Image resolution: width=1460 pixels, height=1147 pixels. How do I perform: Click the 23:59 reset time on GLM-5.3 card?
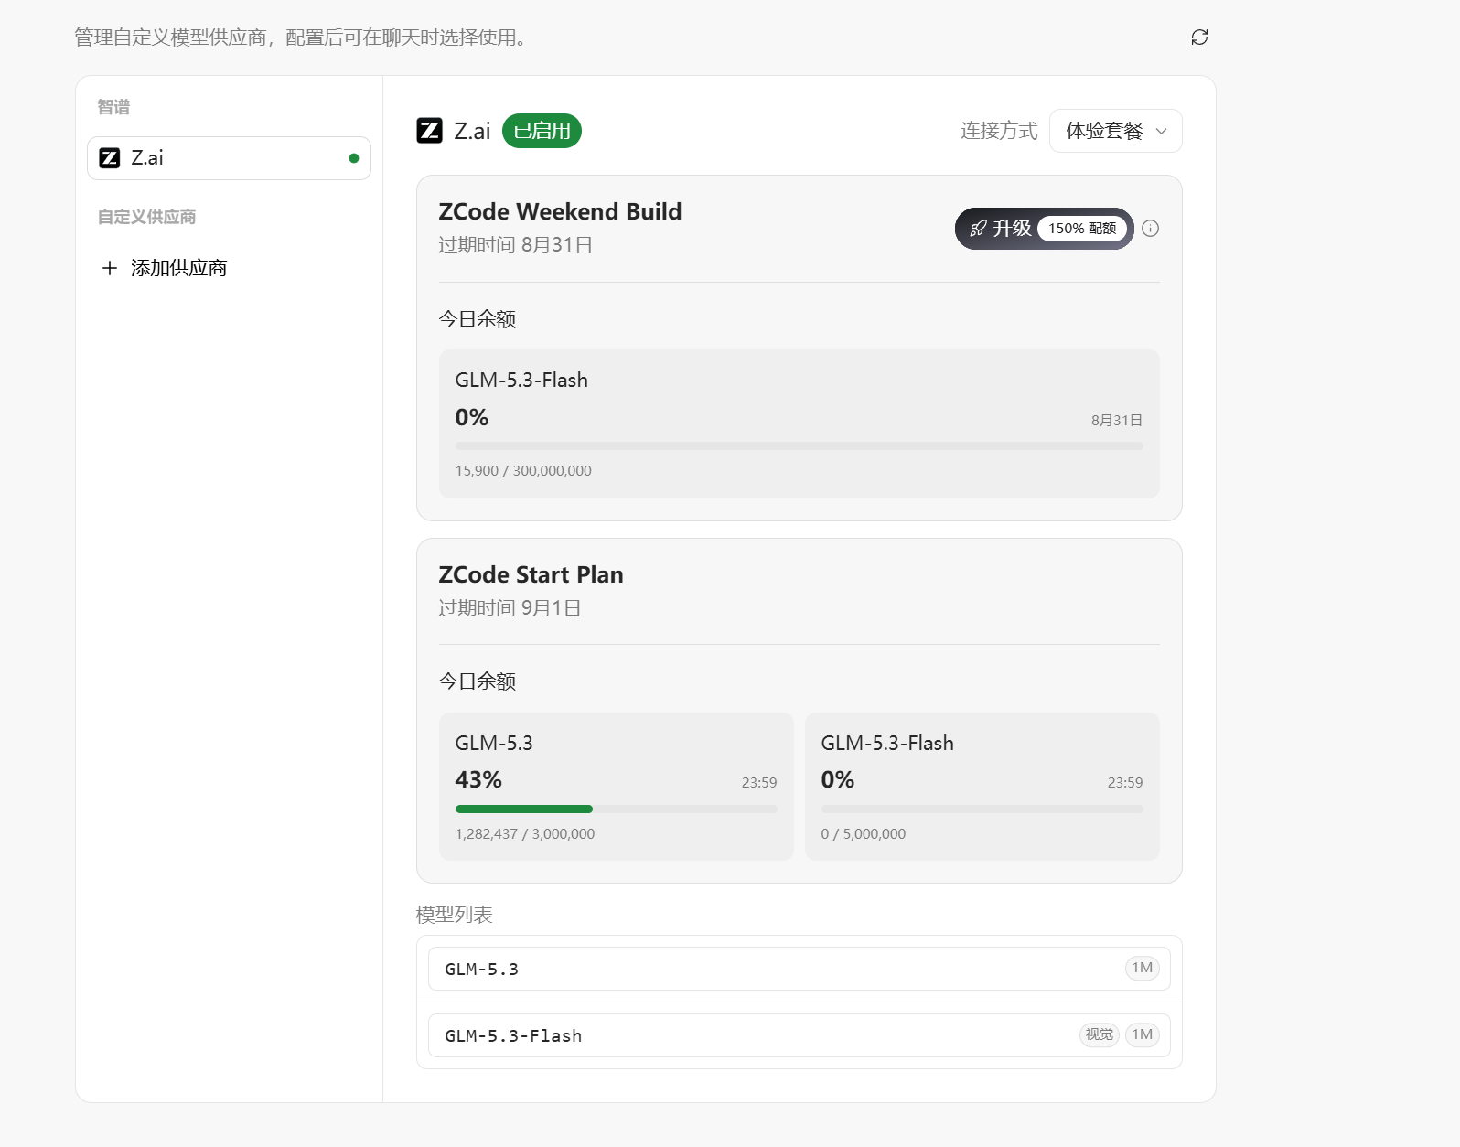759,783
